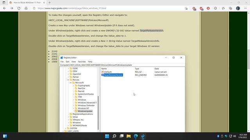Select the WOW6432Node key
Image resolution: width=250 pixels, height=140 pixels.
(x=80, y=125)
